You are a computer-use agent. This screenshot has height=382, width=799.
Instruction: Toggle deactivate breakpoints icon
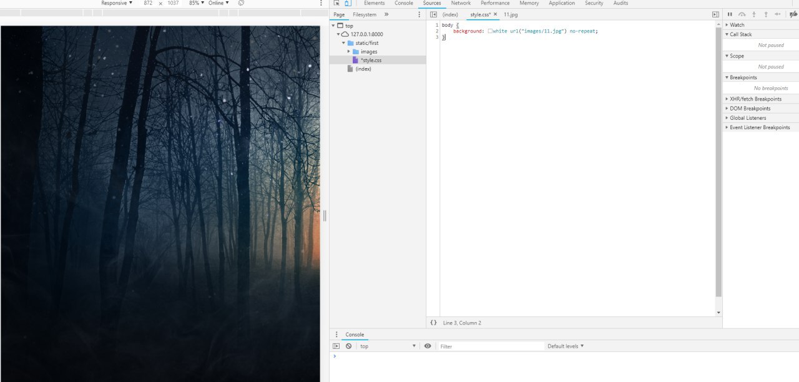coord(793,14)
